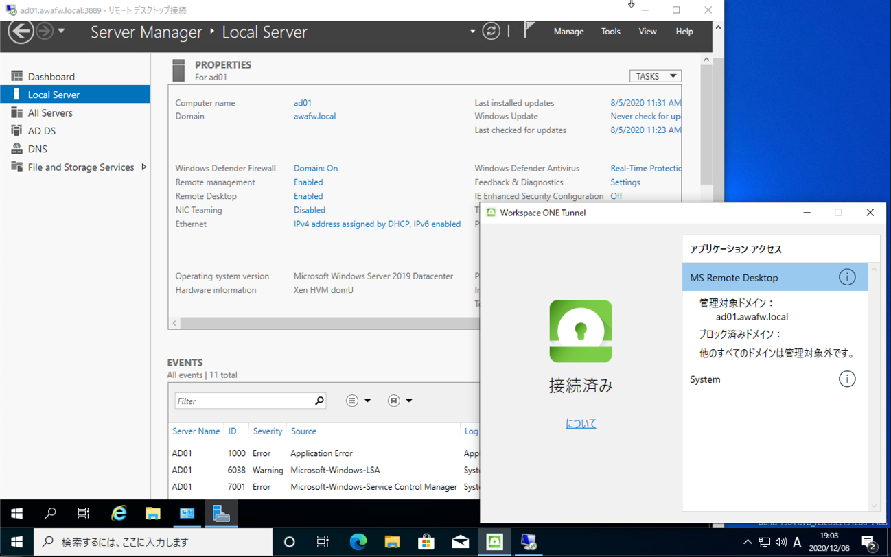Click search magnifier in events Filter box

[x=319, y=401]
